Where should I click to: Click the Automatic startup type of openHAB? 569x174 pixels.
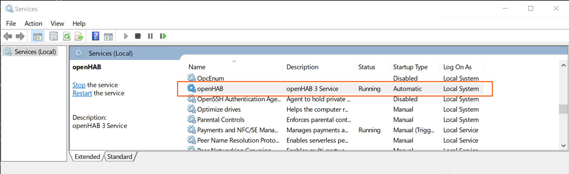pos(407,88)
